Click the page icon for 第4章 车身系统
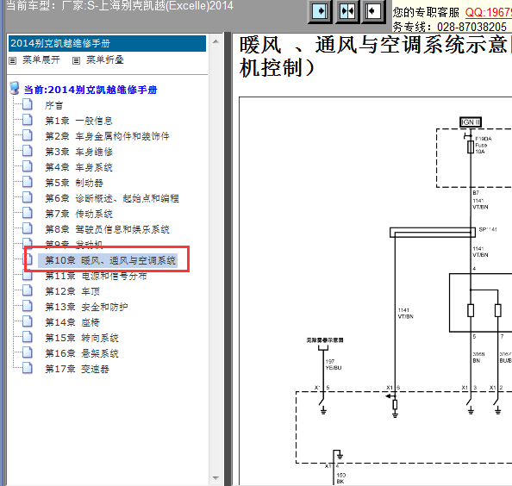The image size is (512, 486). pyautogui.click(x=28, y=166)
